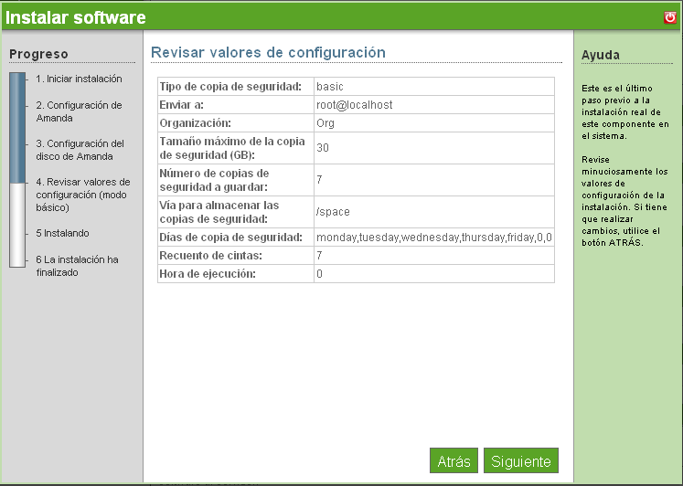Select step 2. Configuración de Amanda
683x486 pixels.
[79, 111]
